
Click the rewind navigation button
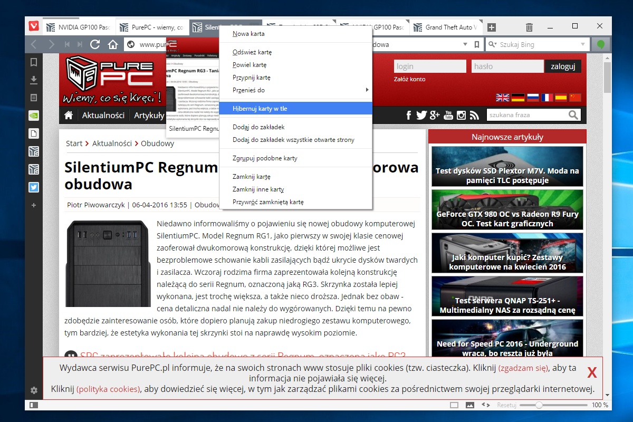click(x=67, y=44)
